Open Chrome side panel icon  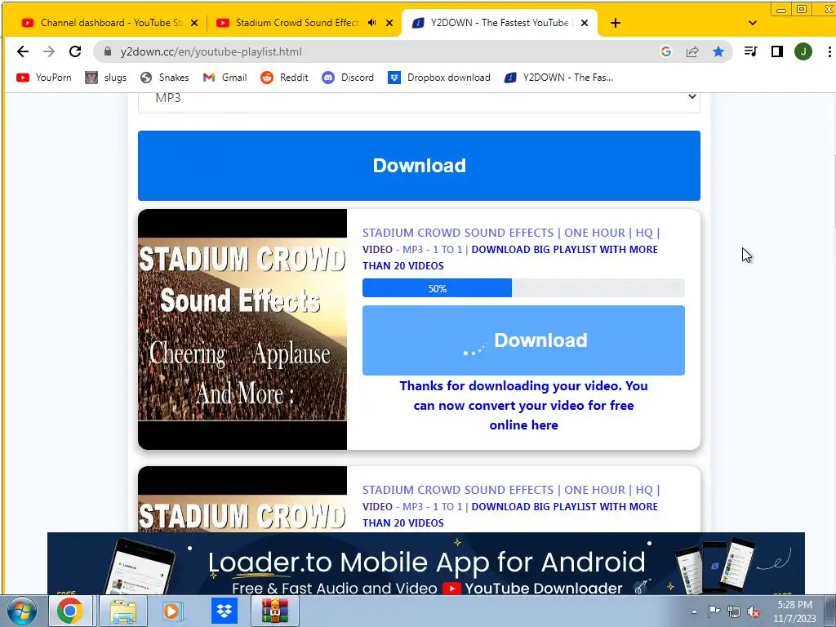777,51
